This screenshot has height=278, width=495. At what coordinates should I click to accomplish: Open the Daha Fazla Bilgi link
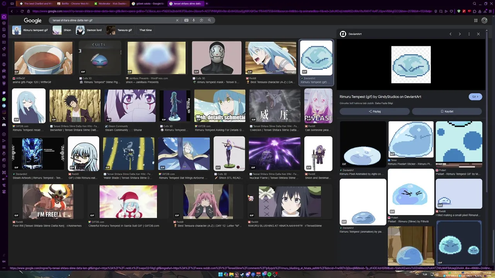point(384,103)
